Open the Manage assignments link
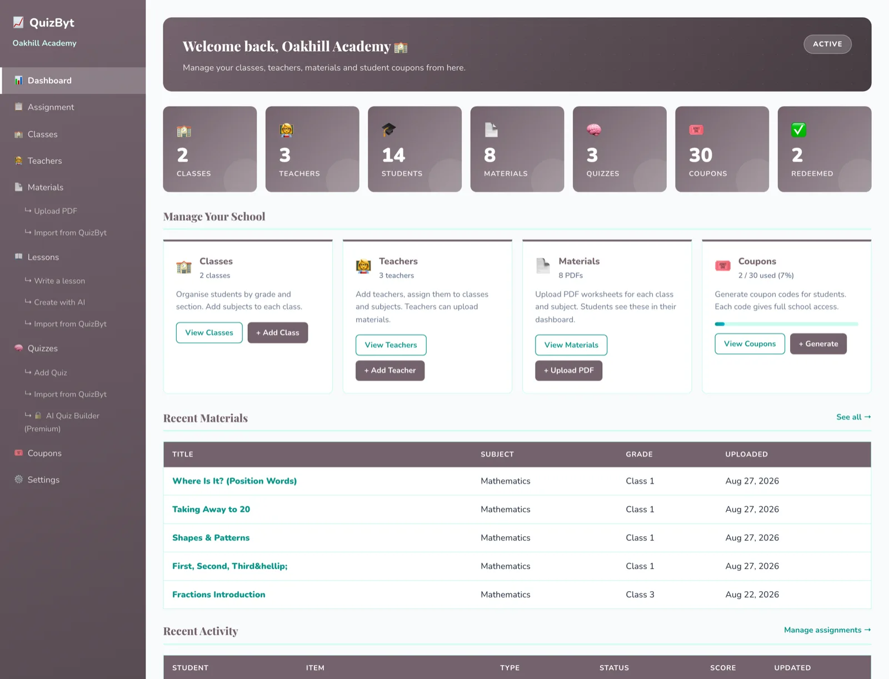 point(827,630)
